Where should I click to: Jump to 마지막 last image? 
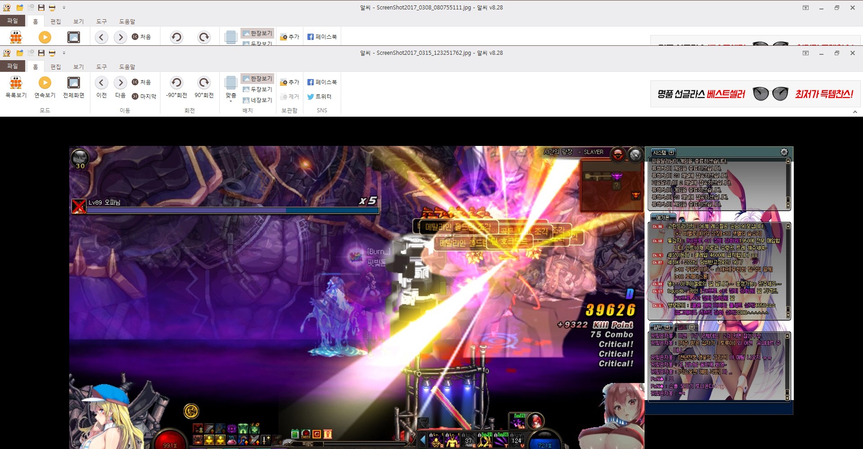click(x=144, y=96)
